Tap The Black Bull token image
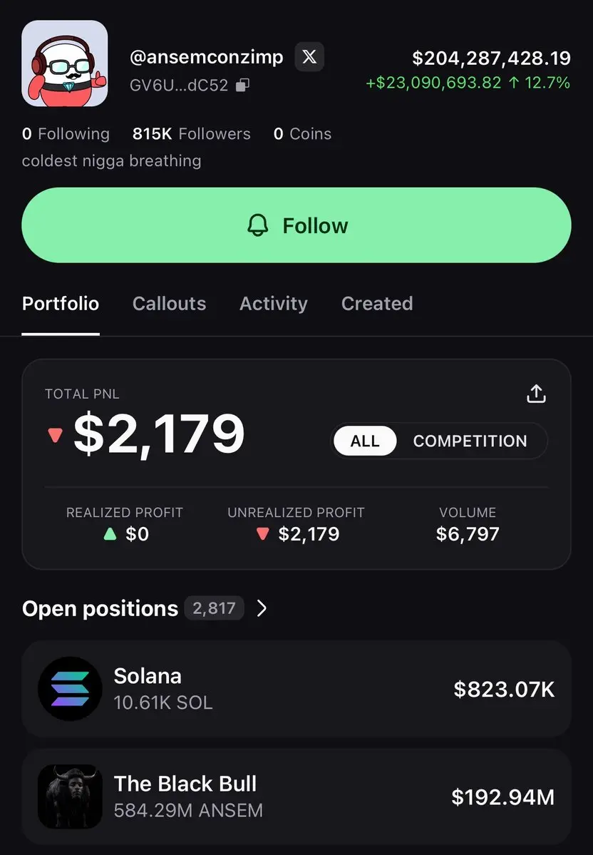The height and width of the screenshot is (855, 593). tap(70, 797)
